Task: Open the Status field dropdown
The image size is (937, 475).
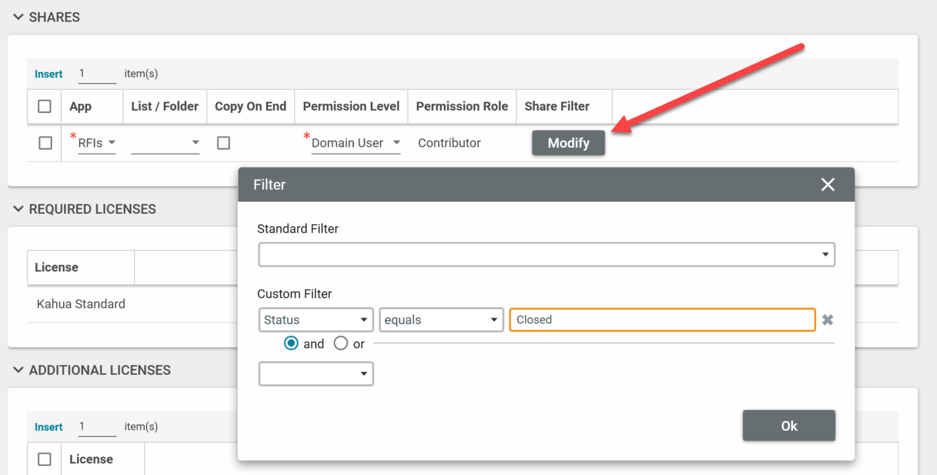Action: [x=316, y=320]
